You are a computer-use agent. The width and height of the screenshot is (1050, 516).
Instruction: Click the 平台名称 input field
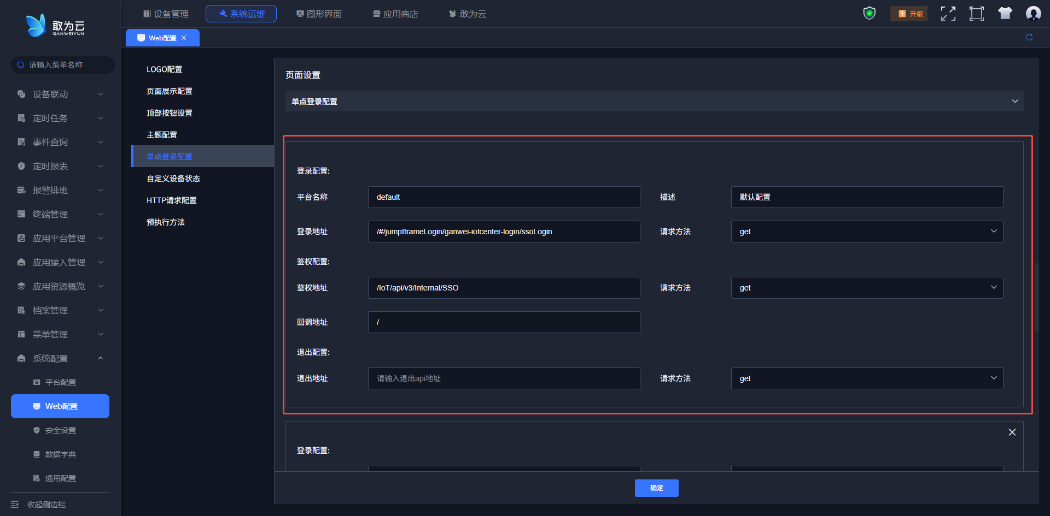point(504,197)
